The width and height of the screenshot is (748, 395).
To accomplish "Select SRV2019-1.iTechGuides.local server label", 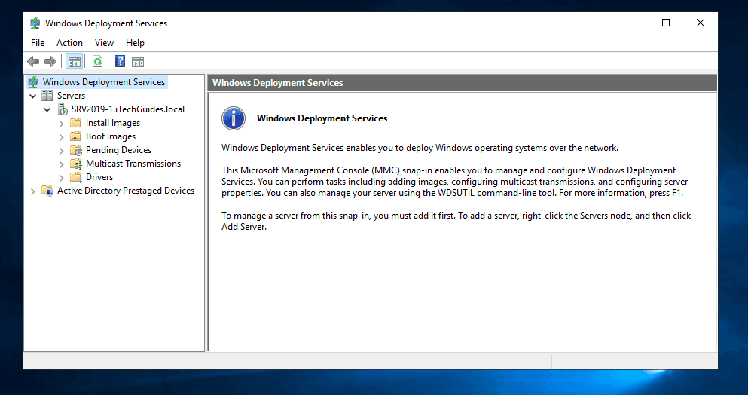I will (128, 109).
